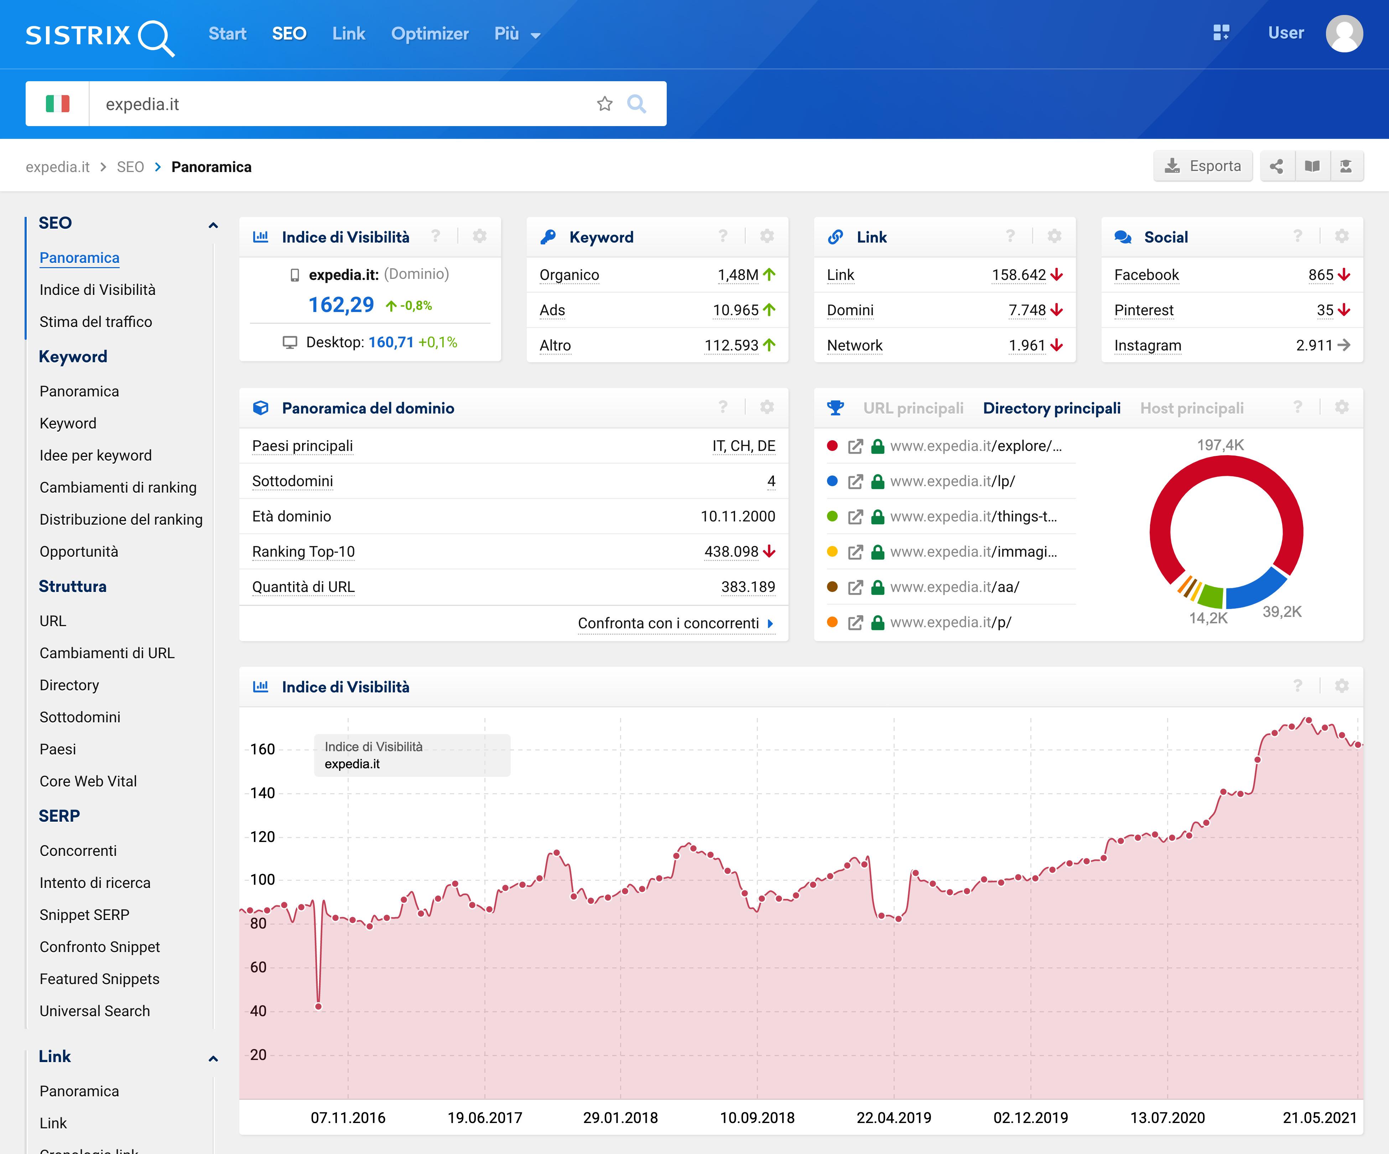
Task: Click the Esporta button
Action: tap(1202, 166)
